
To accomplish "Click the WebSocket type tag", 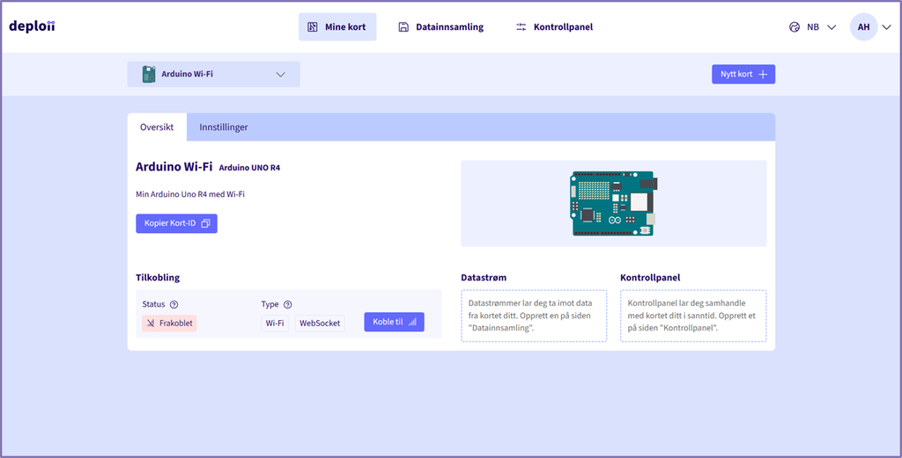I will [x=320, y=324].
